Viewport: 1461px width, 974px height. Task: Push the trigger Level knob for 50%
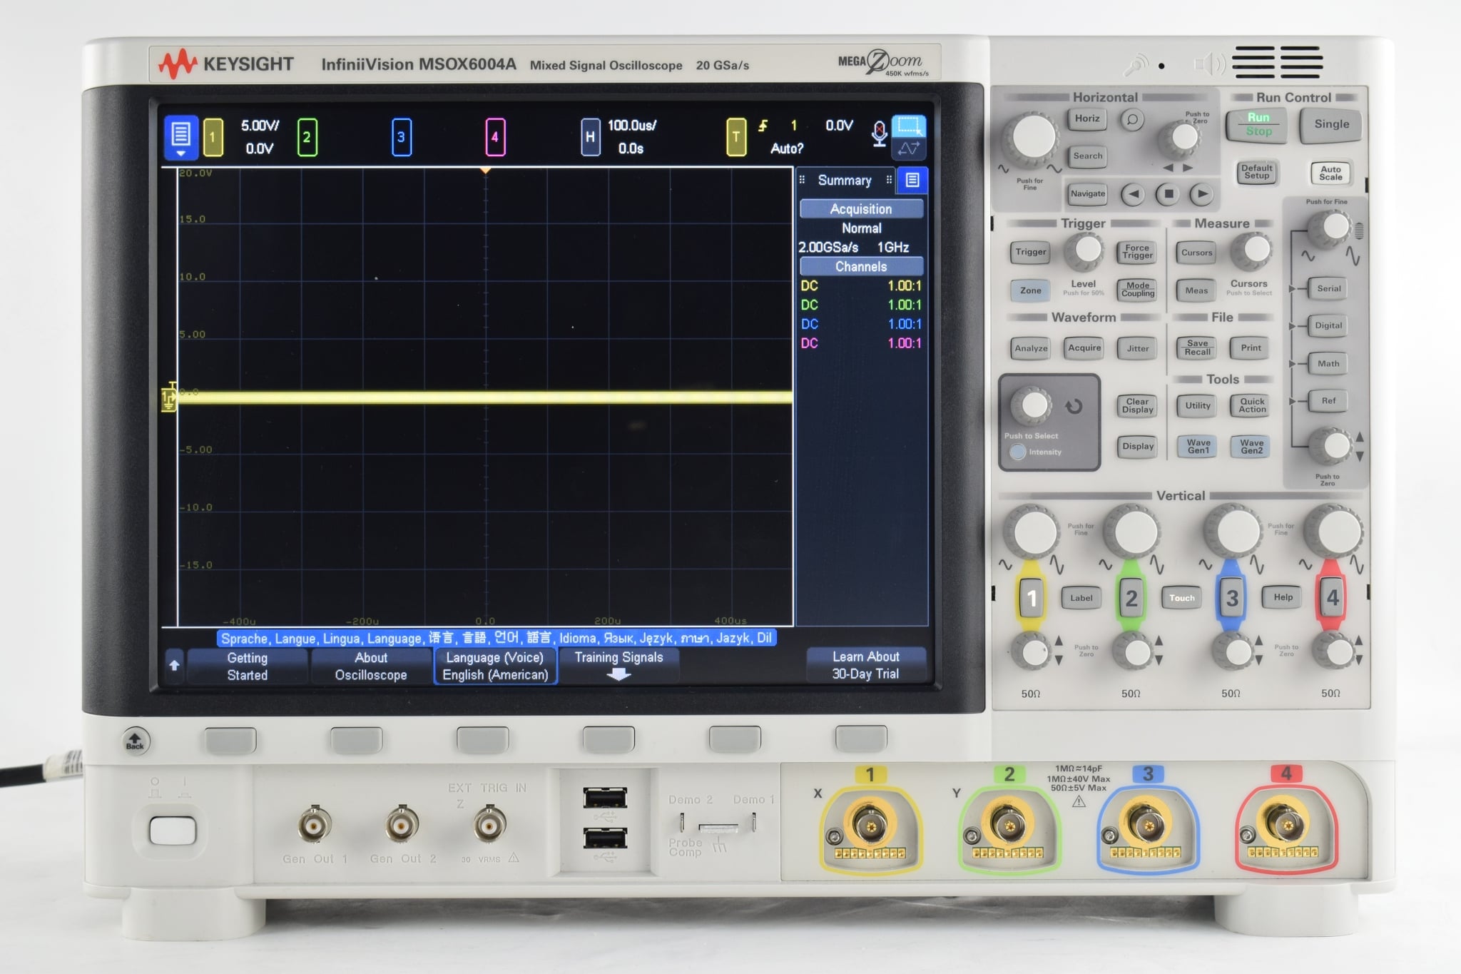(x=1084, y=251)
